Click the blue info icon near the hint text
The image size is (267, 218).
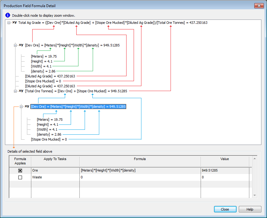pos(8,15)
